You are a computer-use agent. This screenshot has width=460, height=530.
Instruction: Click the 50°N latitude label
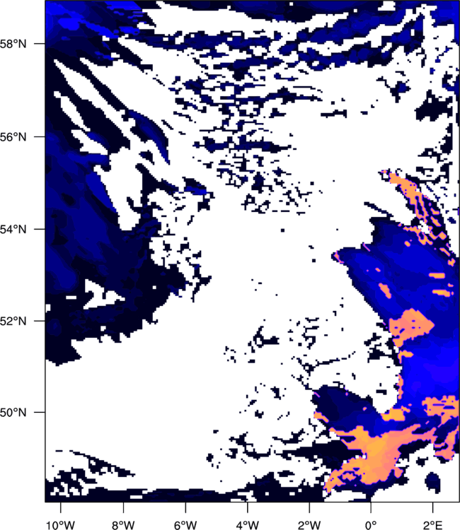point(13,413)
